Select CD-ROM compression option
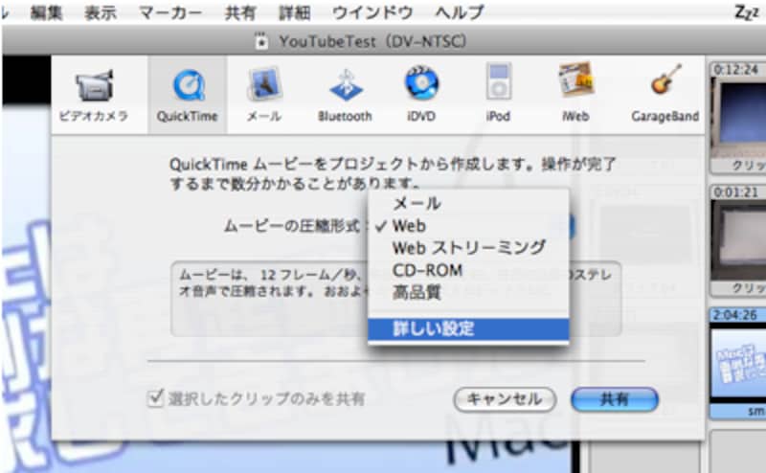Image resolution: width=766 pixels, height=473 pixels. click(468, 270)
